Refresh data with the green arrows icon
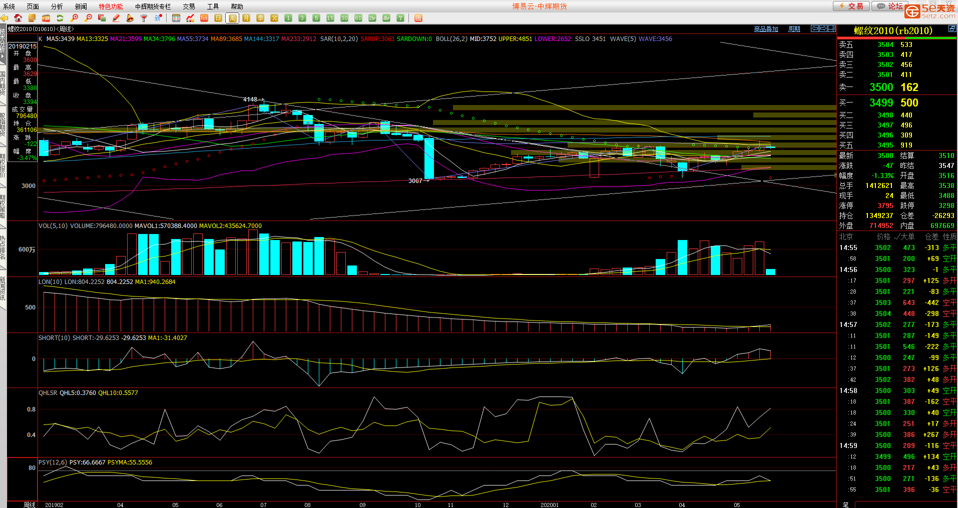Screen dimensions: 958x508 [60, 18]
